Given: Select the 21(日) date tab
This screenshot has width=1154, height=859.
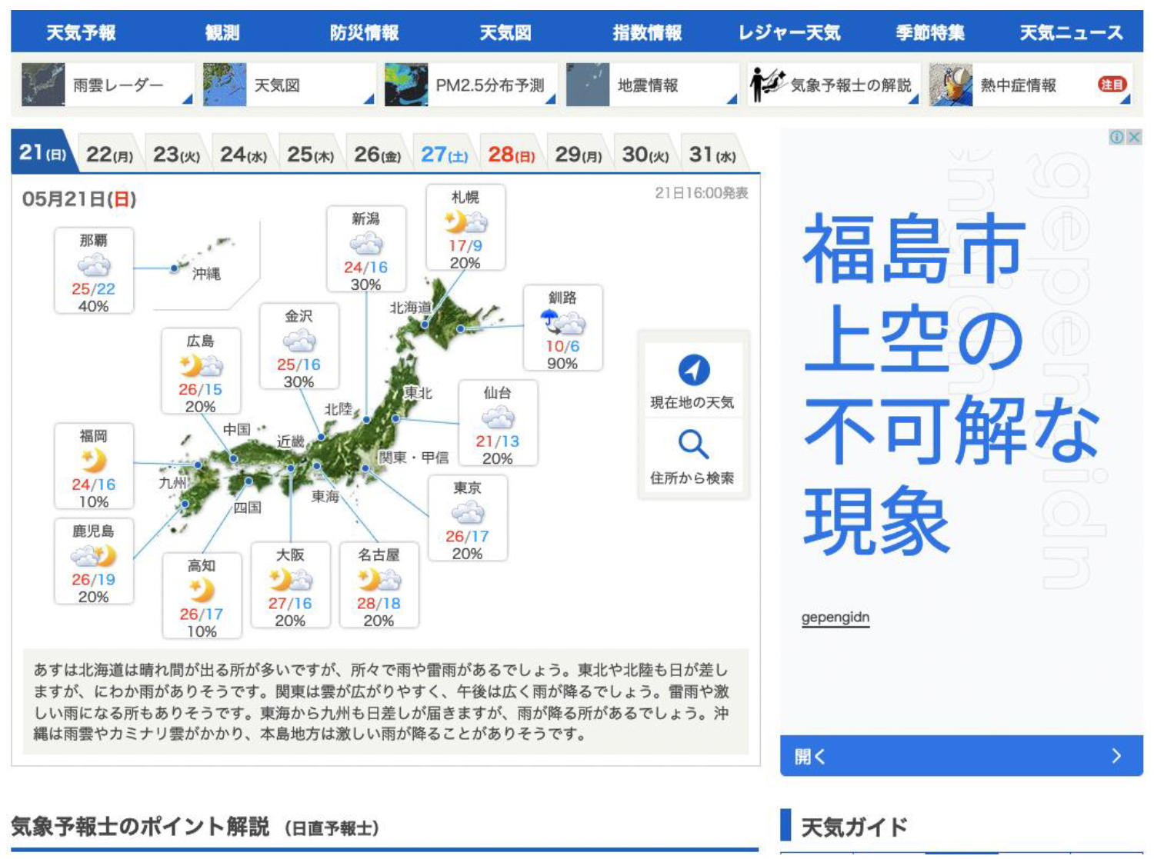Looking at the screenshot, I should tap(43, 152).
